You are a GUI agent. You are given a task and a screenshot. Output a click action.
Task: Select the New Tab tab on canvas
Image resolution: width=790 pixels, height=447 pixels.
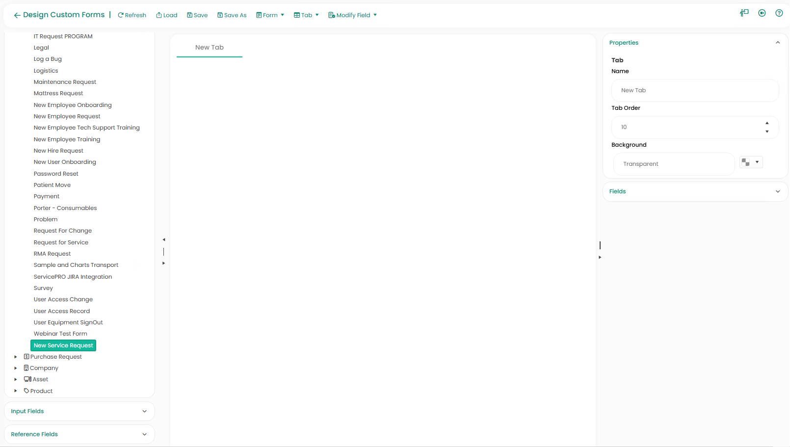tap(210, 48)
